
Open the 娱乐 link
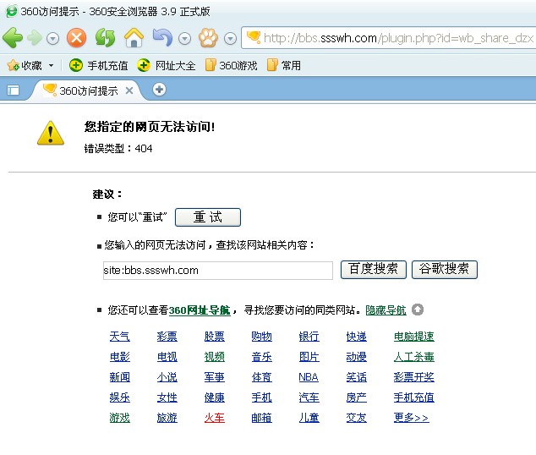coord(120,397)
